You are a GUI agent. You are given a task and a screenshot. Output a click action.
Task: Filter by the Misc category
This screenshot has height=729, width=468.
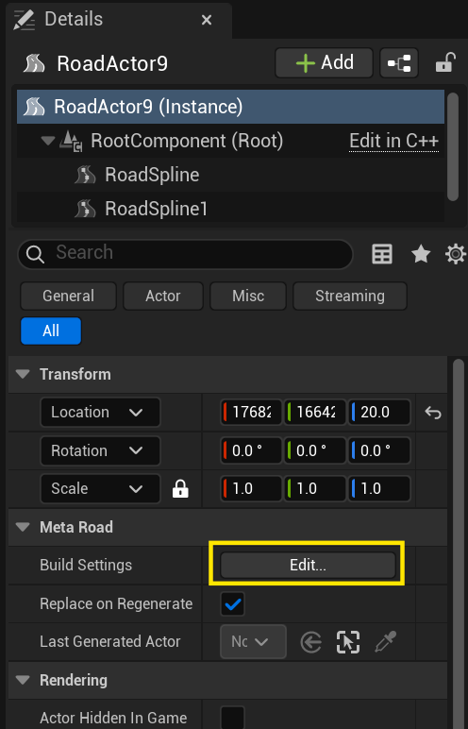point(248,296)
